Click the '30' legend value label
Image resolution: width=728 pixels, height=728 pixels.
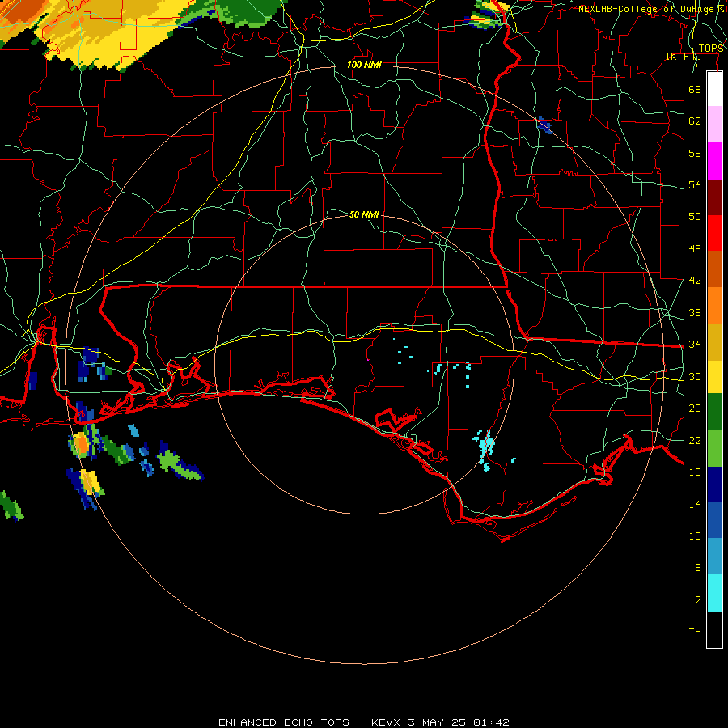pyautogui.click(x=695, y=376)
